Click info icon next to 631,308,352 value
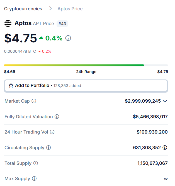Image resolution: width=175 pixels, height=186 pixels. [165, 148]
